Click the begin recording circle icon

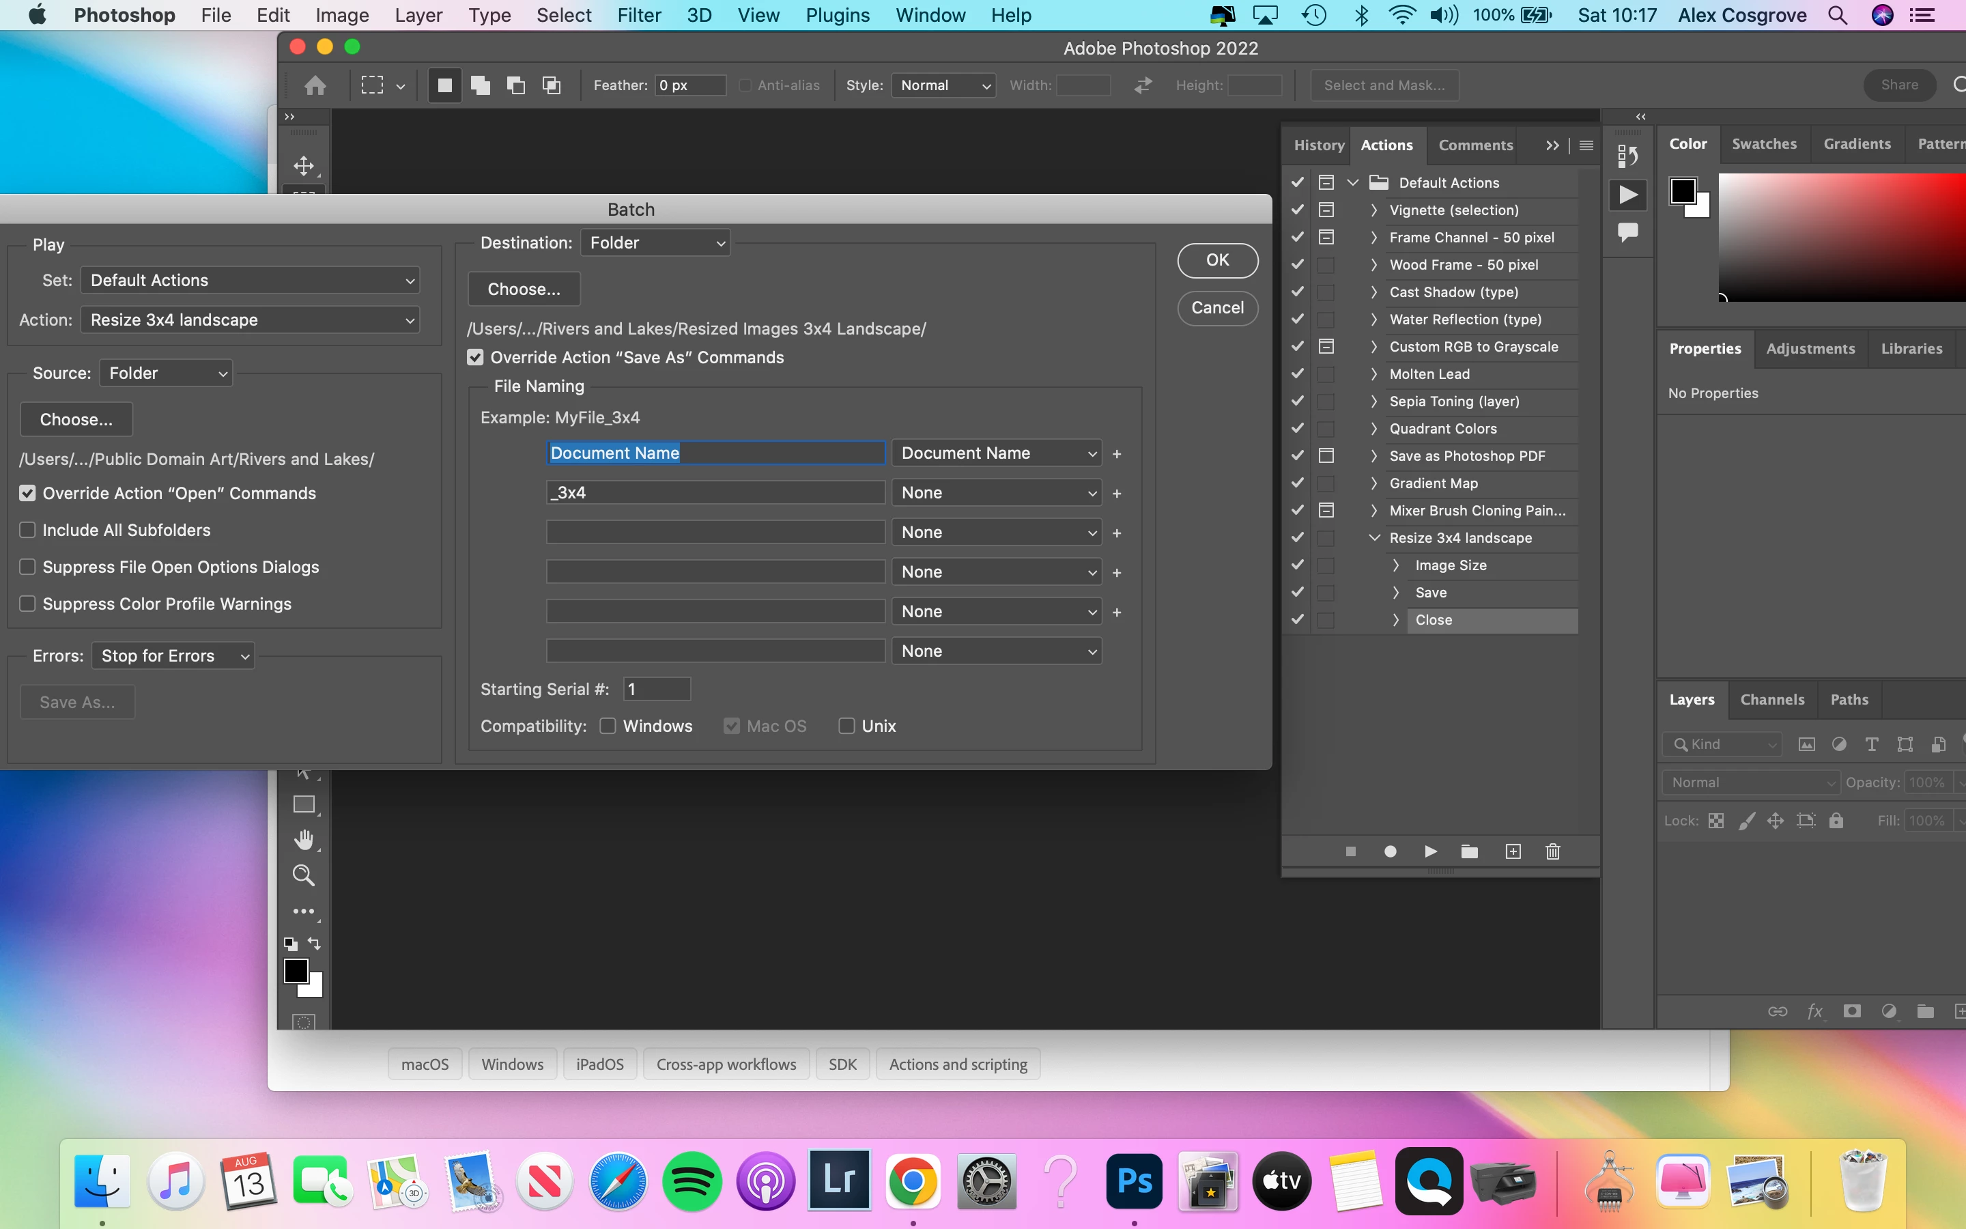point(1390,851)
